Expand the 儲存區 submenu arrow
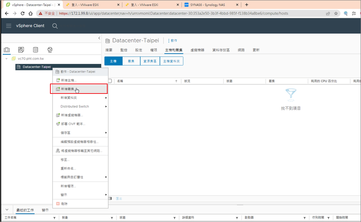 pos(106,133)
